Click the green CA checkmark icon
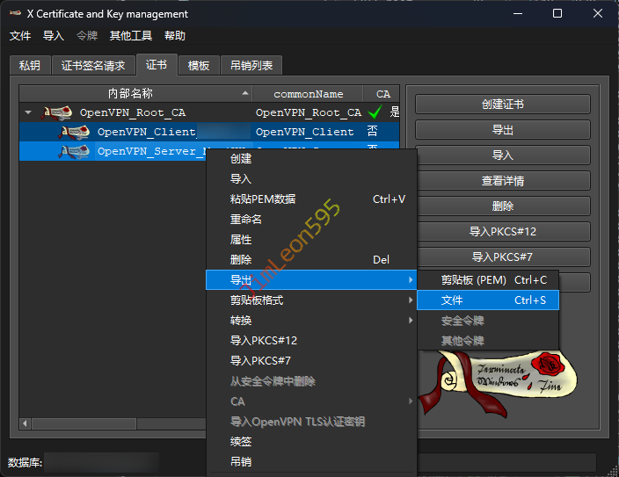The height and width of the screenshot is (477, 619). 375,112
